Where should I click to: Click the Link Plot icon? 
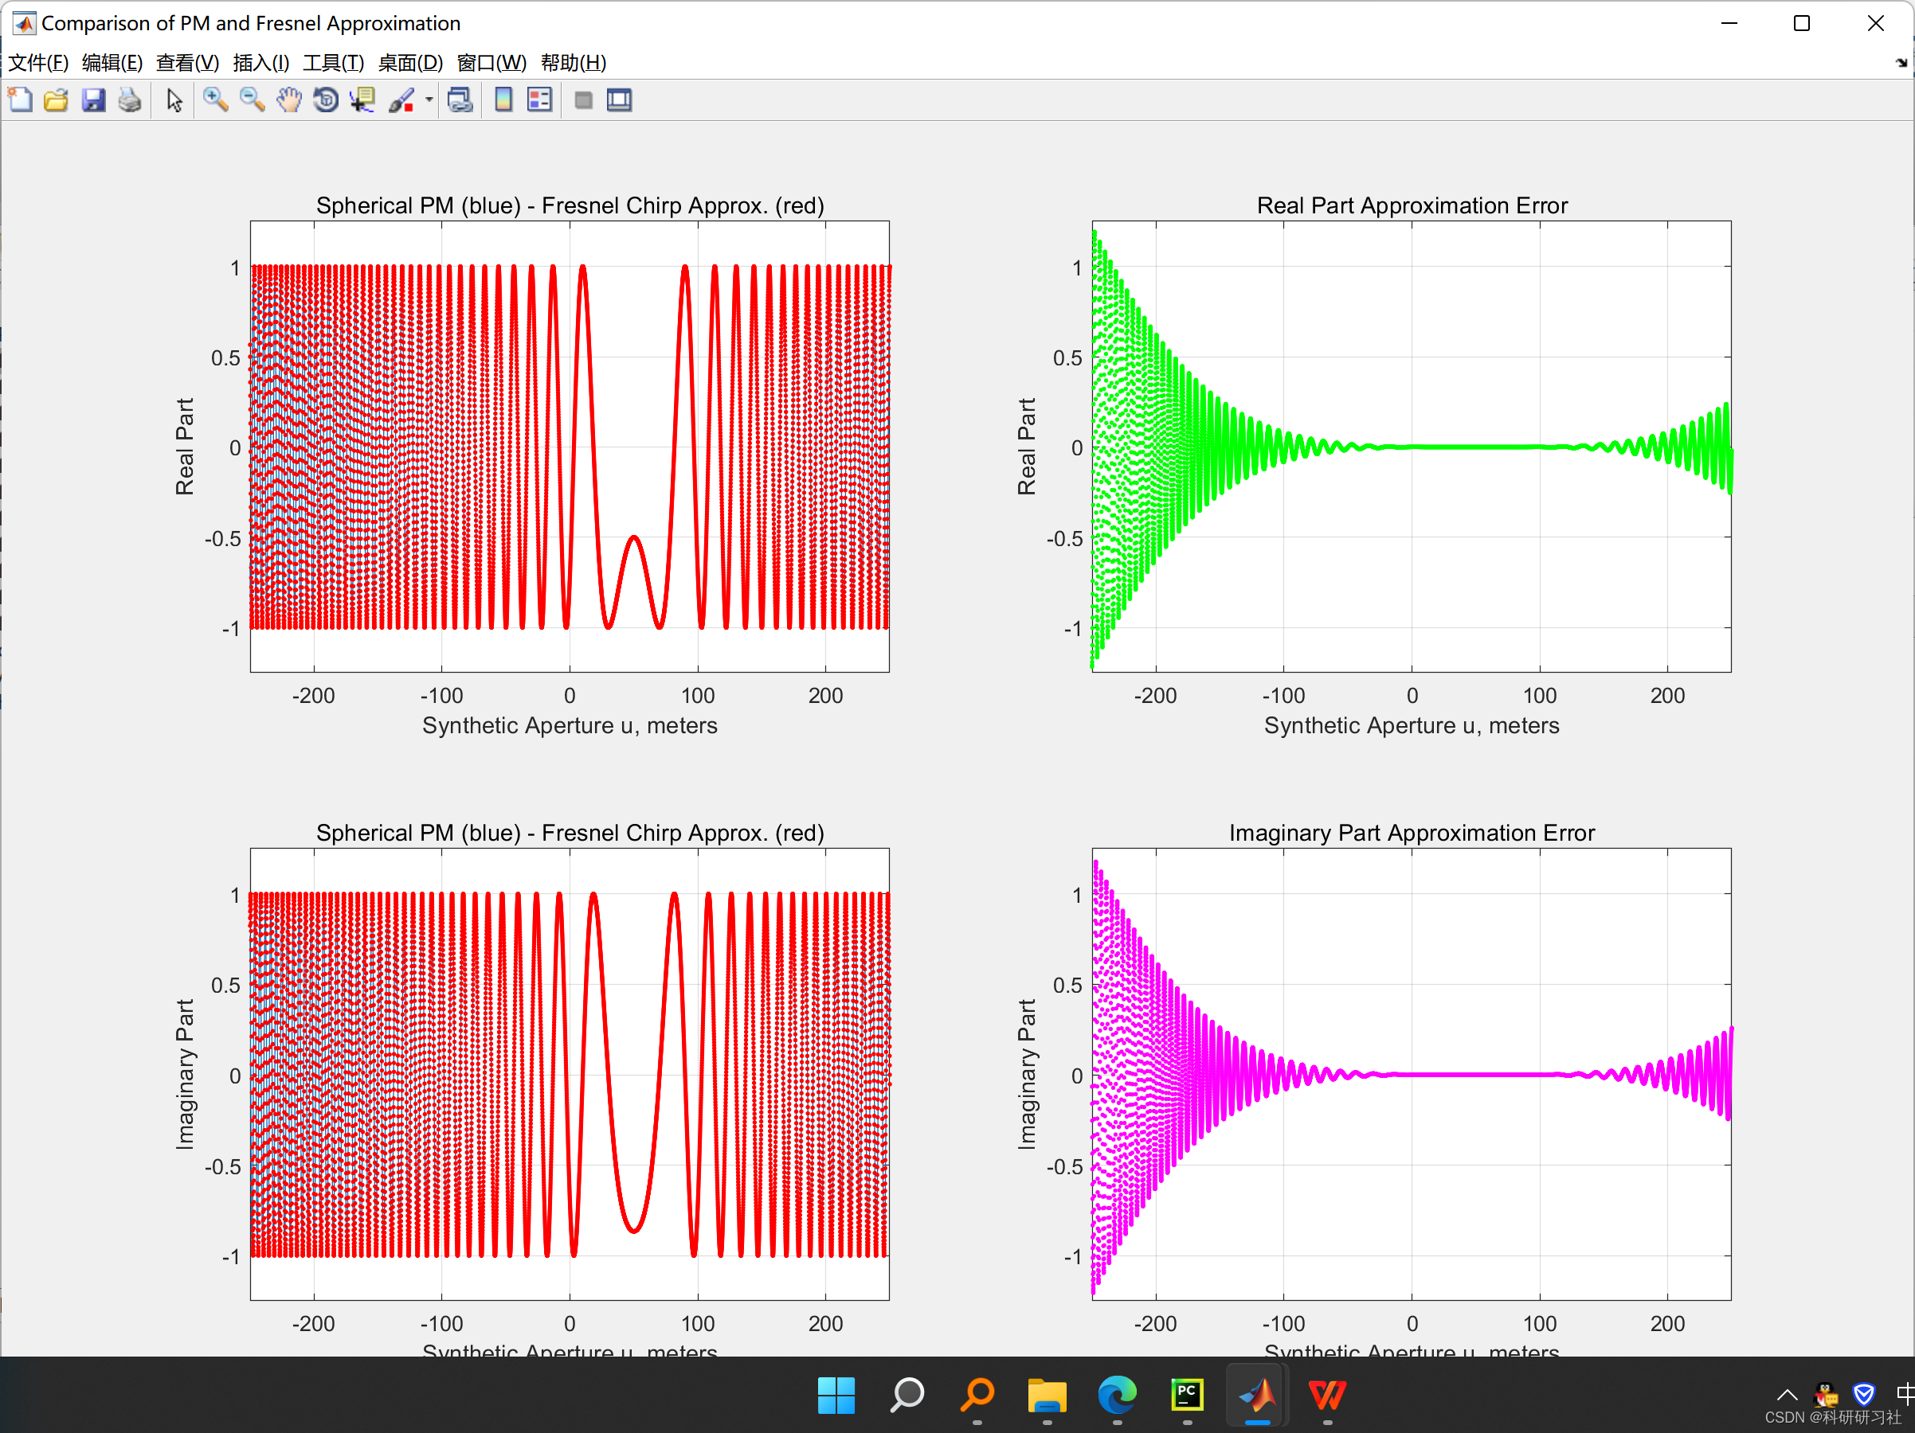460,100
